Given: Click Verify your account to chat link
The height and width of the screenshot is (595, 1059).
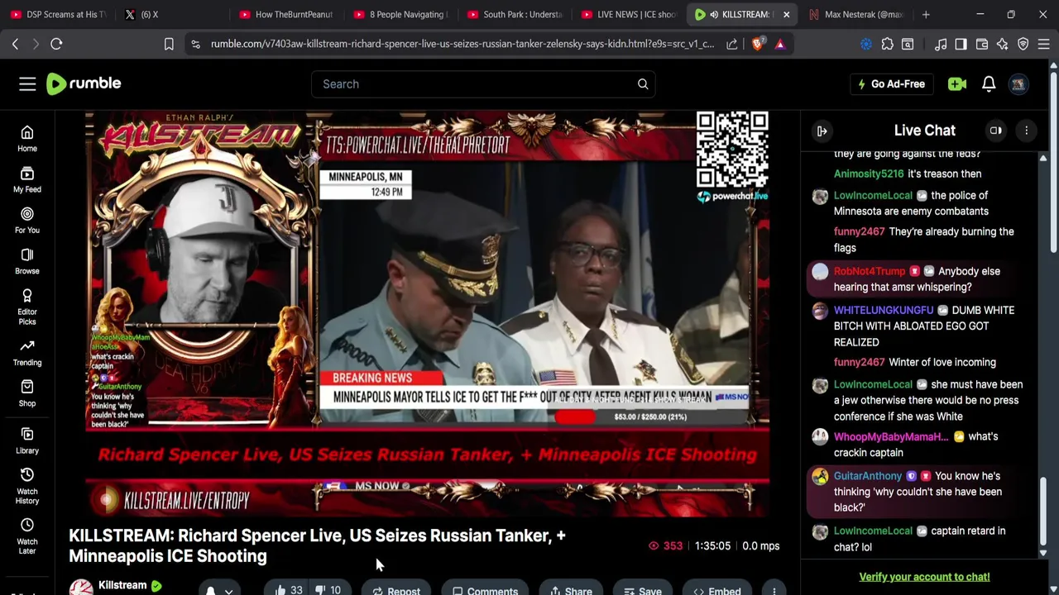Looking at the screenshot, I should pos(924,577).
